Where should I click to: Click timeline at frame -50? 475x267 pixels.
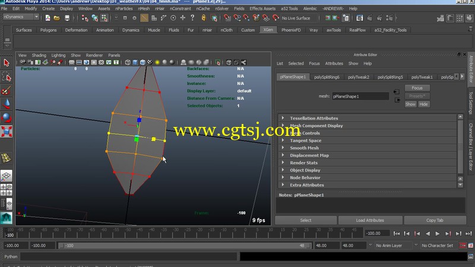pos(128,233)
